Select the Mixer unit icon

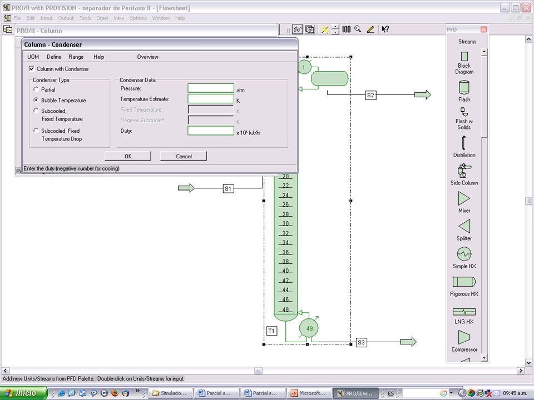464,199
